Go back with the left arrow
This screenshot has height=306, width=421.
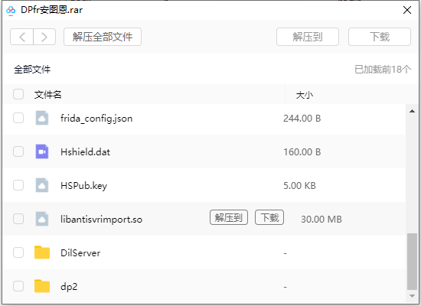pyautogui.click(x=21, y=37)
